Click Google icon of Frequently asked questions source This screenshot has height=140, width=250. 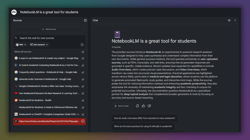(16, 72)
